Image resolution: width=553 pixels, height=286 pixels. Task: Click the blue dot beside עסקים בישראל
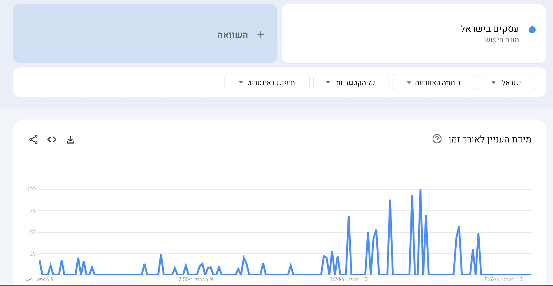(x=532, y=30)
